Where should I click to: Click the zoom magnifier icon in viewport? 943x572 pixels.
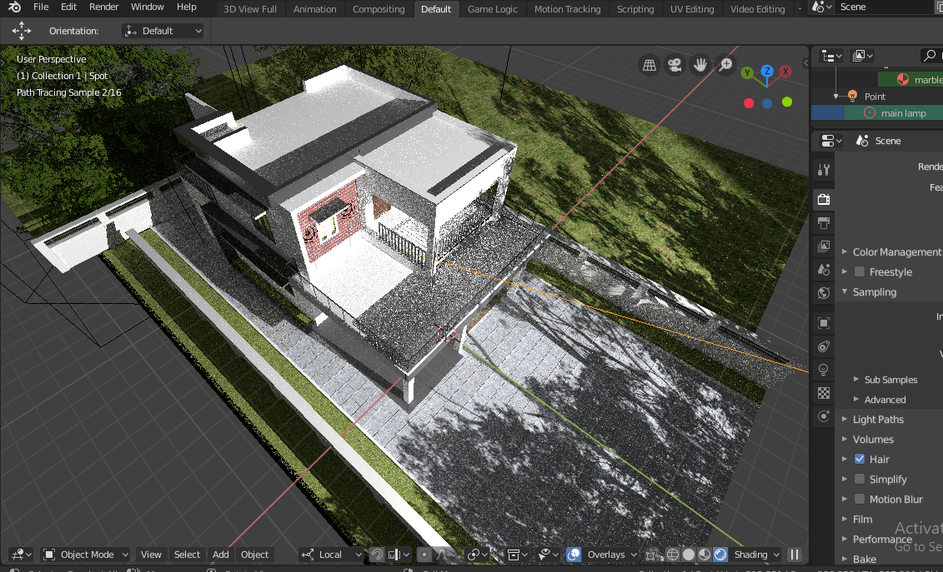[725, 64]
